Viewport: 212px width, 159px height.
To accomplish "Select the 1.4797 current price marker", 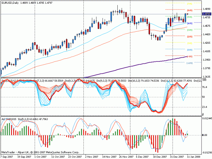I will [x=207, y=14].
